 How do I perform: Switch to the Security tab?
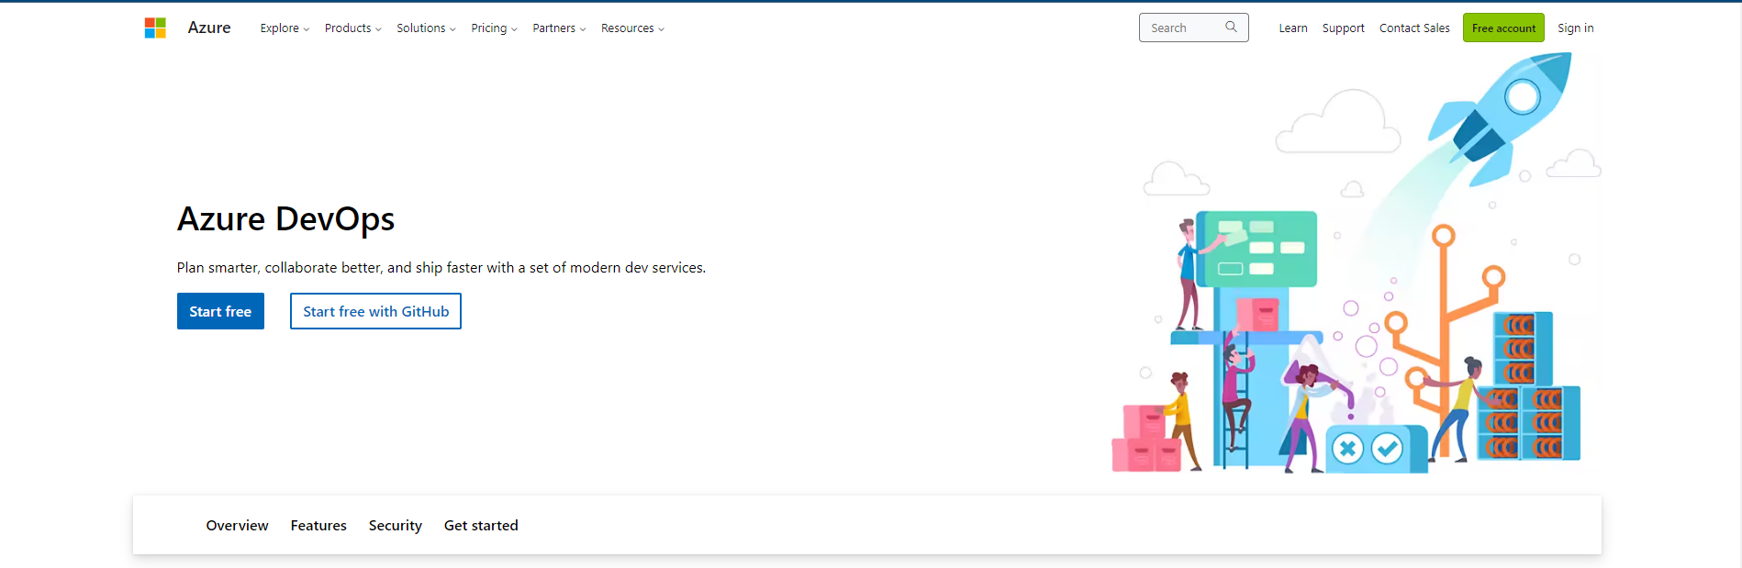coord(396,526)
